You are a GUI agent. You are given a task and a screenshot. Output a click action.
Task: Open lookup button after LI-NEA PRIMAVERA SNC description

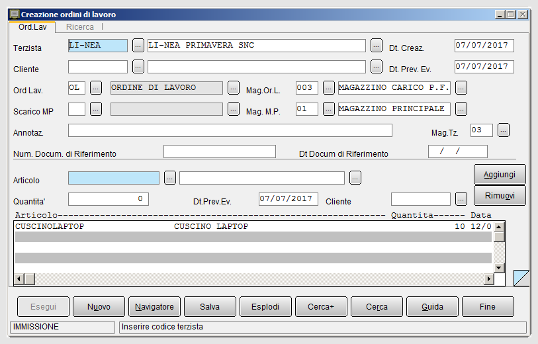377,45
